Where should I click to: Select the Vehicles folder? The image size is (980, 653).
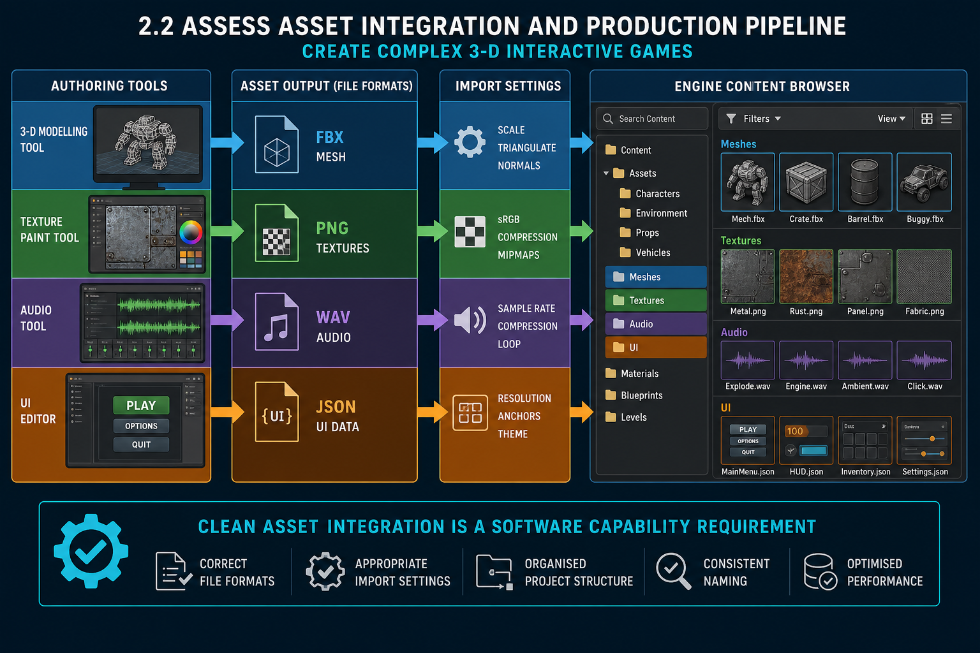(645, 253)
